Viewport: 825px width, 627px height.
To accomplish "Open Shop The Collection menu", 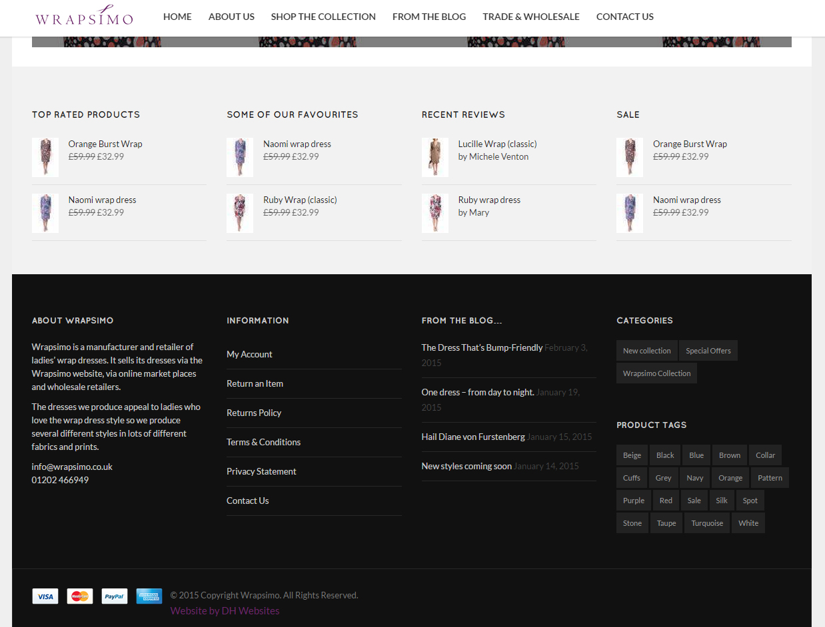I will point(323,17).
